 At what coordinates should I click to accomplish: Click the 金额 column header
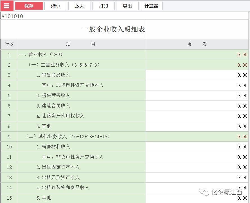click(x=197, y=44)
